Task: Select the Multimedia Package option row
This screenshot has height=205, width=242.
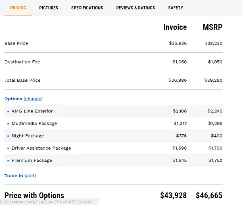Action: 34,123
